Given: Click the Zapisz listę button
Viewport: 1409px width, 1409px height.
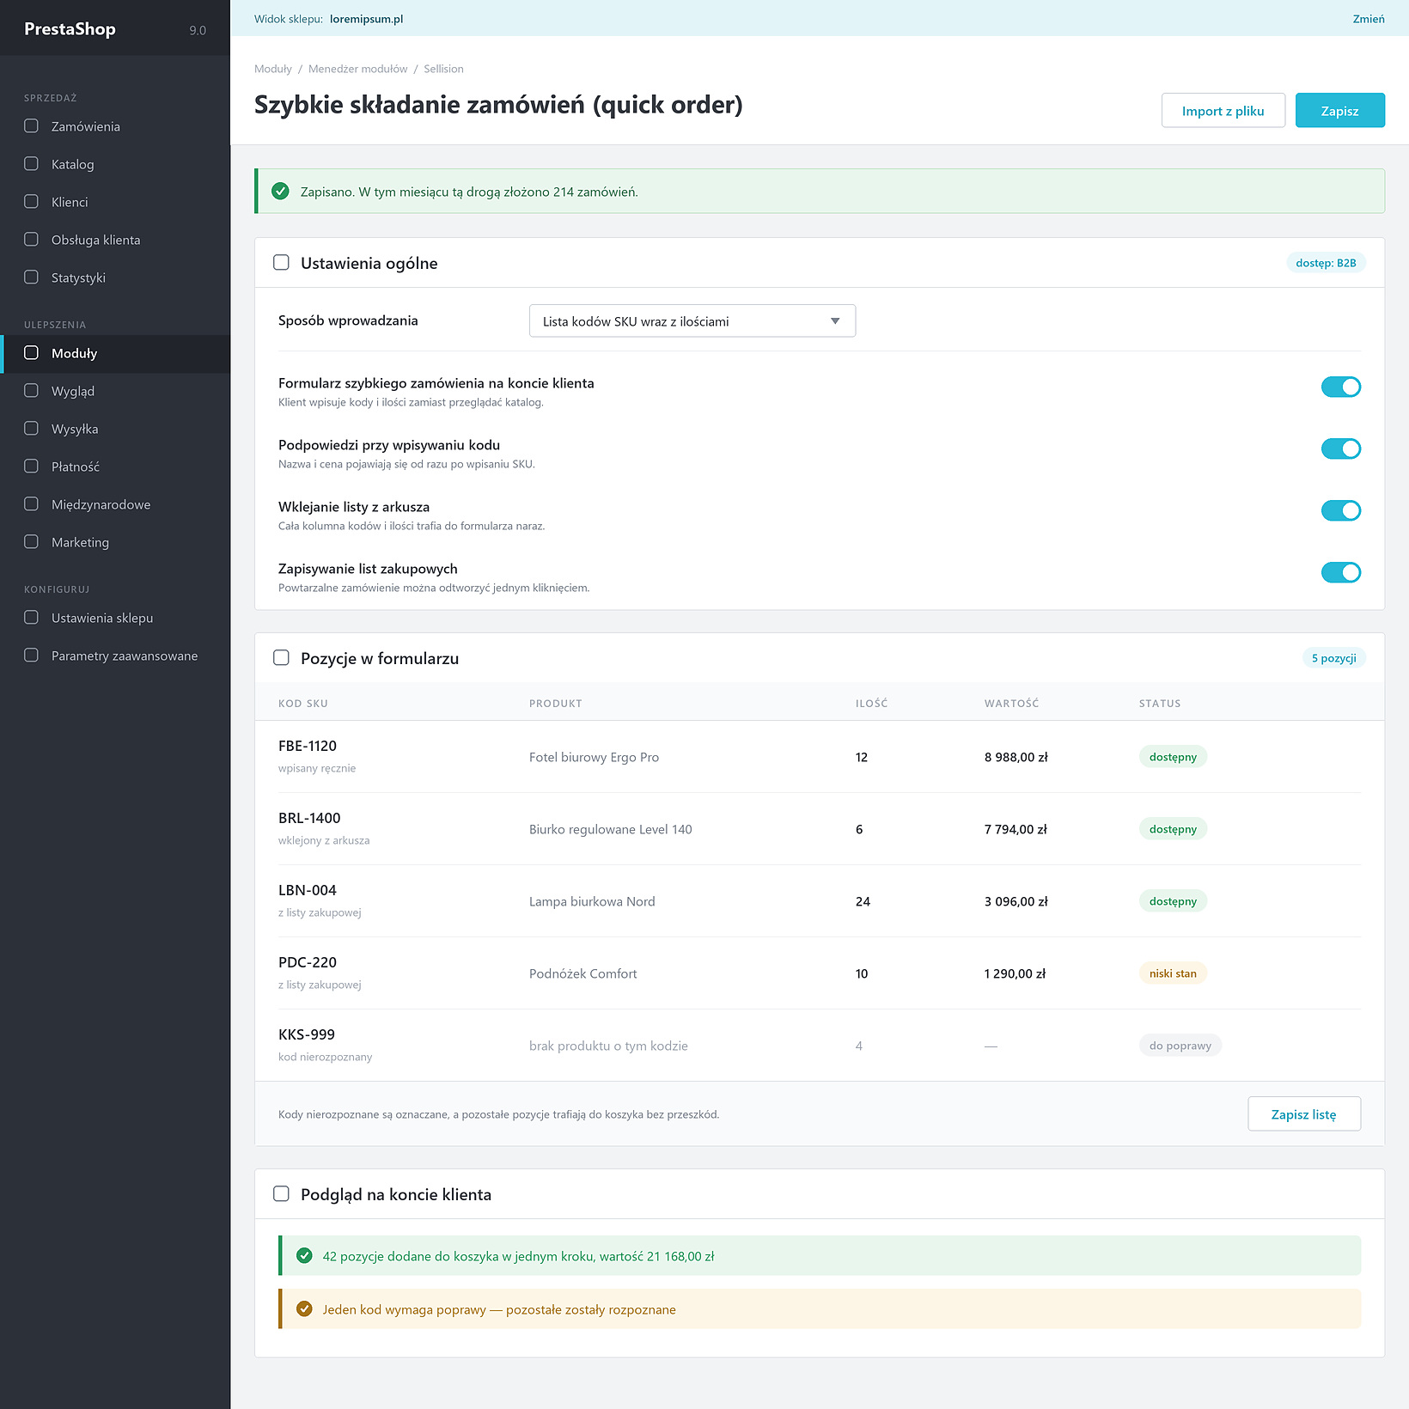Looking at the screenshot, I should [1303, 1114].
